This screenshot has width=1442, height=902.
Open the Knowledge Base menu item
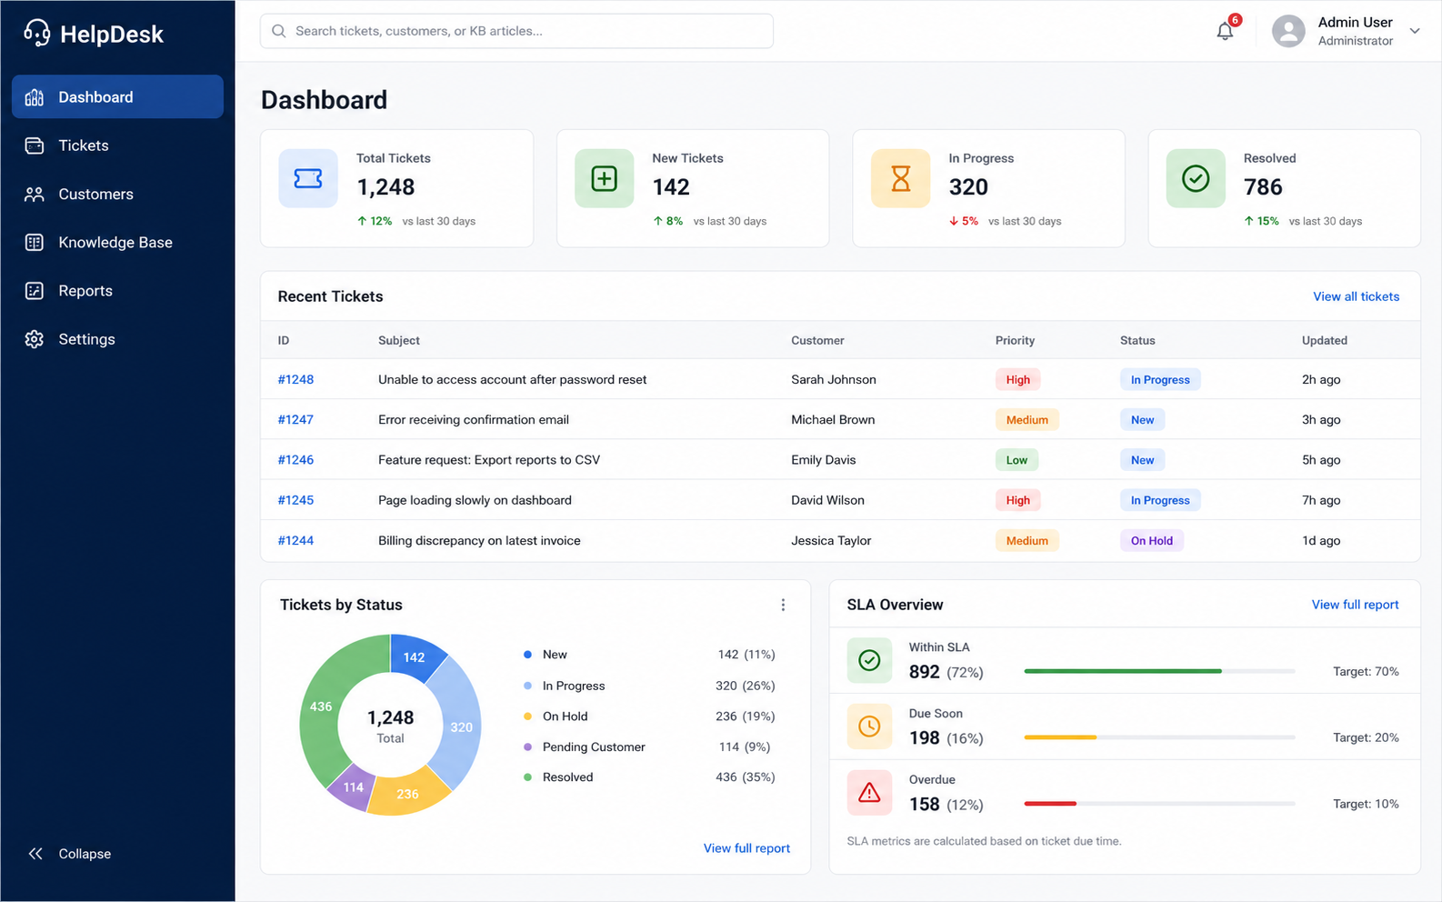tap(117, 242)
